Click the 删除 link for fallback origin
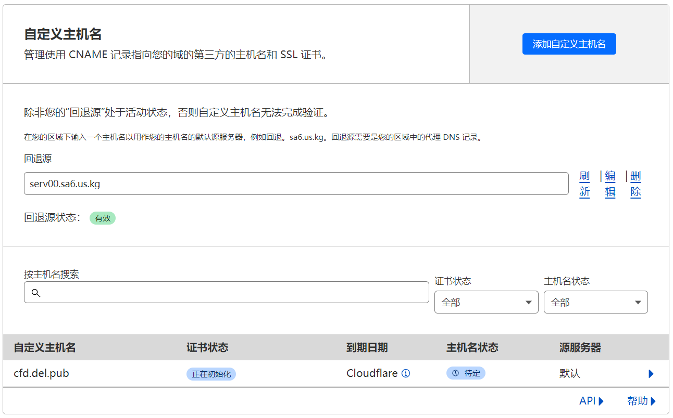 [635, 184]
